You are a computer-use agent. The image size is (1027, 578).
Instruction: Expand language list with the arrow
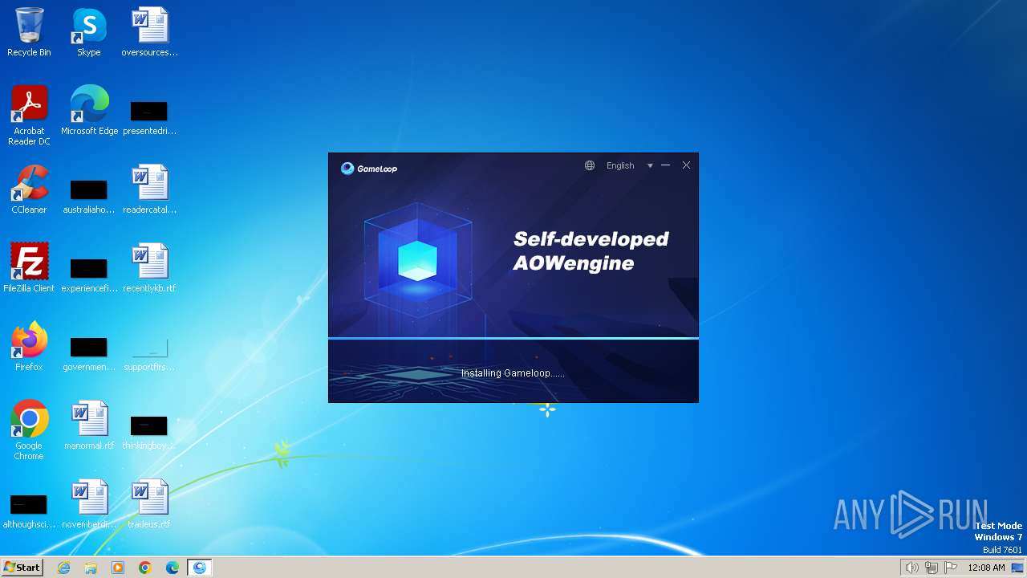[650, 166]
